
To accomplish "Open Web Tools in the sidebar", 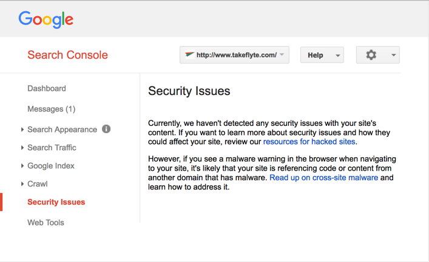I will (x=46, y=223).
